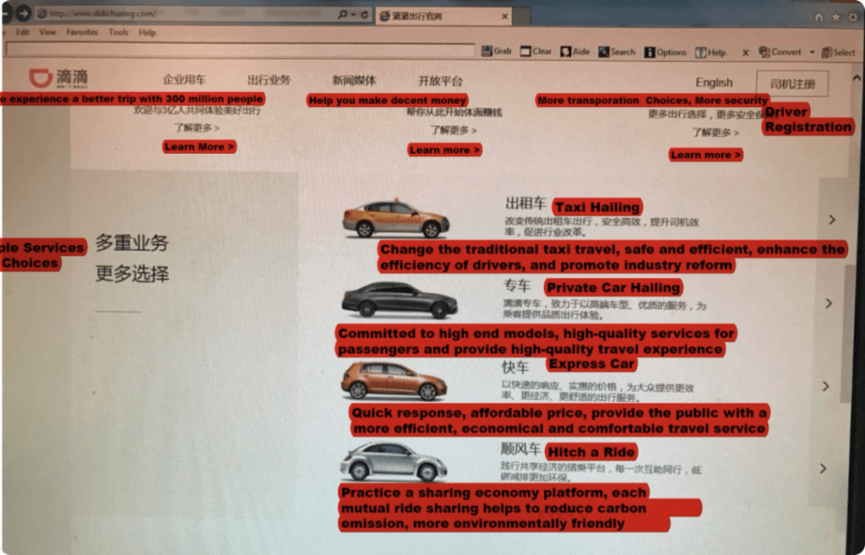
Task: Open the 企业用车 navigation item
Action: click(x=184, y=79)
